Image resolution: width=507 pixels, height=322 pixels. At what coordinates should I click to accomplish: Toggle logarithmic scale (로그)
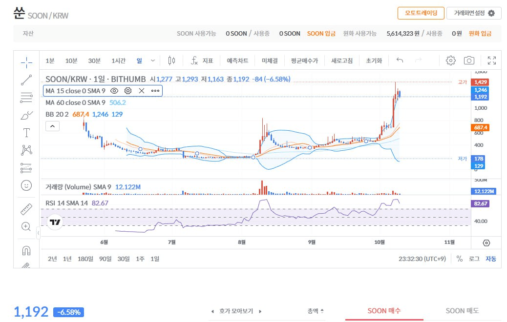tap(474, 259)
